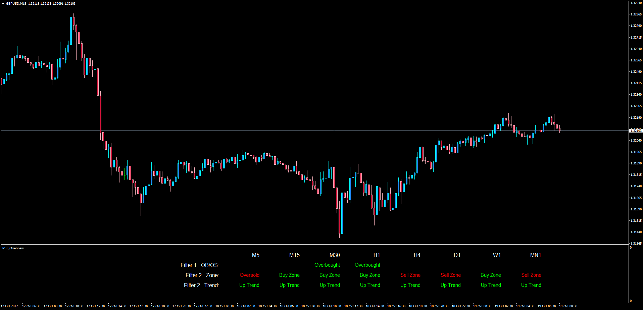Click the 'Filter 2 - Trend:' row label
Viewport: 643px width, 310px height.
point(201,286)
